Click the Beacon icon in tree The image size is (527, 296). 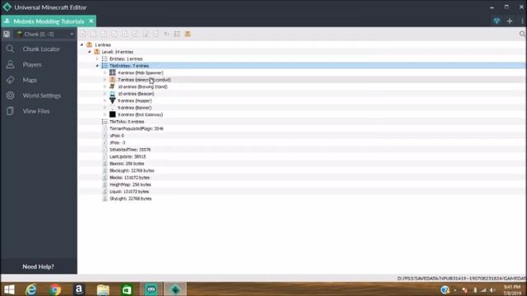tap(113, 94)
